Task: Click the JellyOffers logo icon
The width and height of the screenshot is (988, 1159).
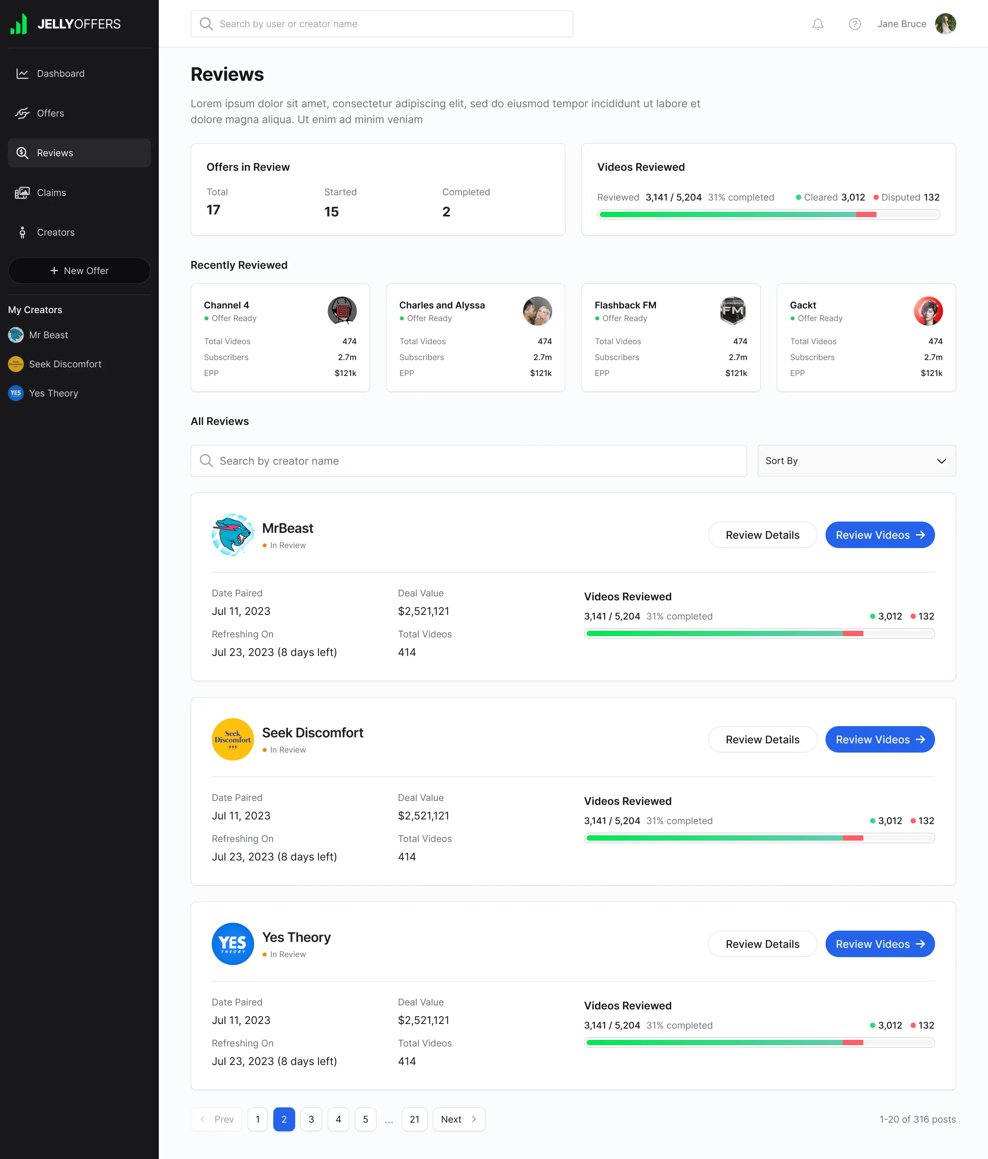Action: point(19,24)
